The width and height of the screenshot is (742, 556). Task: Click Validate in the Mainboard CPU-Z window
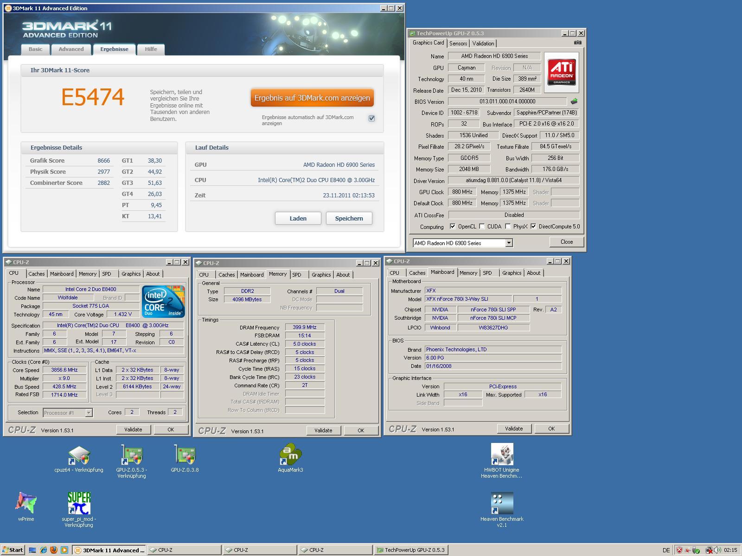coord(514,429)
